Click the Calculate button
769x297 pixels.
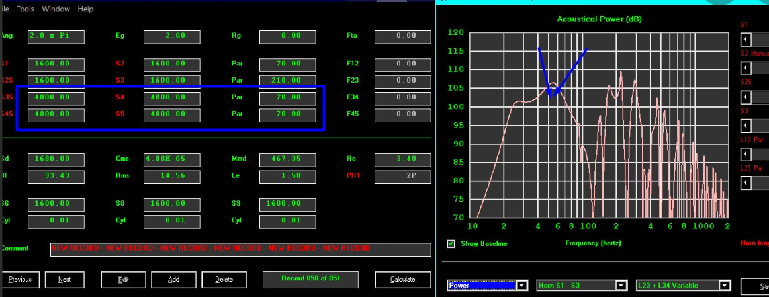tap(402, 280)
